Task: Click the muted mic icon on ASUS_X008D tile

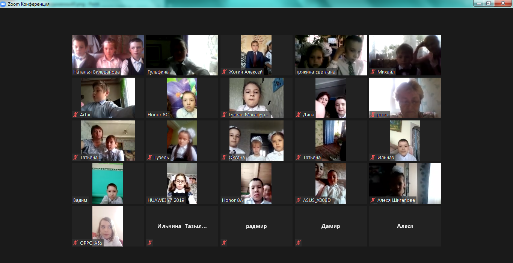Action: tap(299, 200)
